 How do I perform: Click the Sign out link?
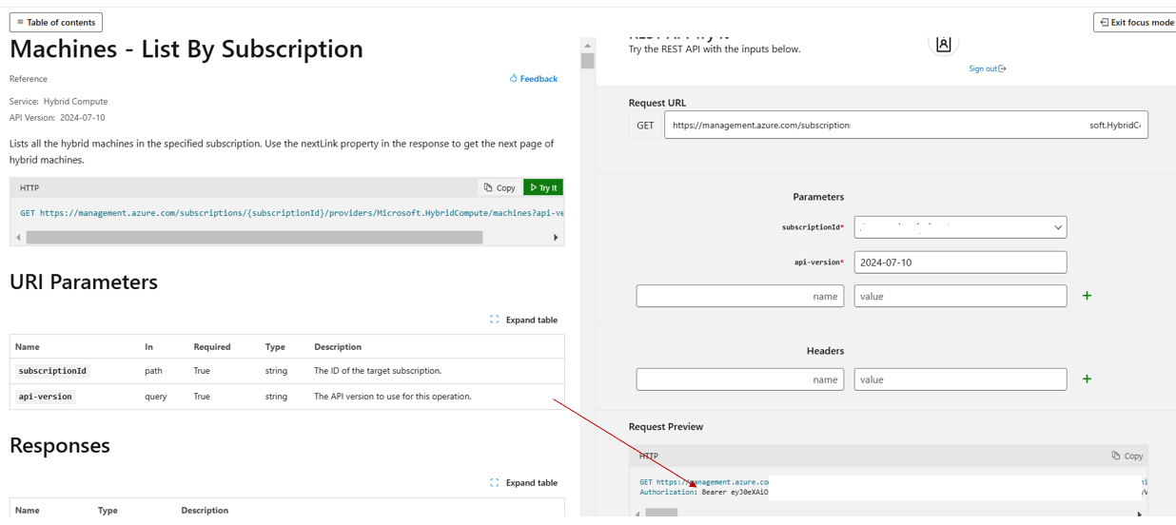click(x=988, y=68)
